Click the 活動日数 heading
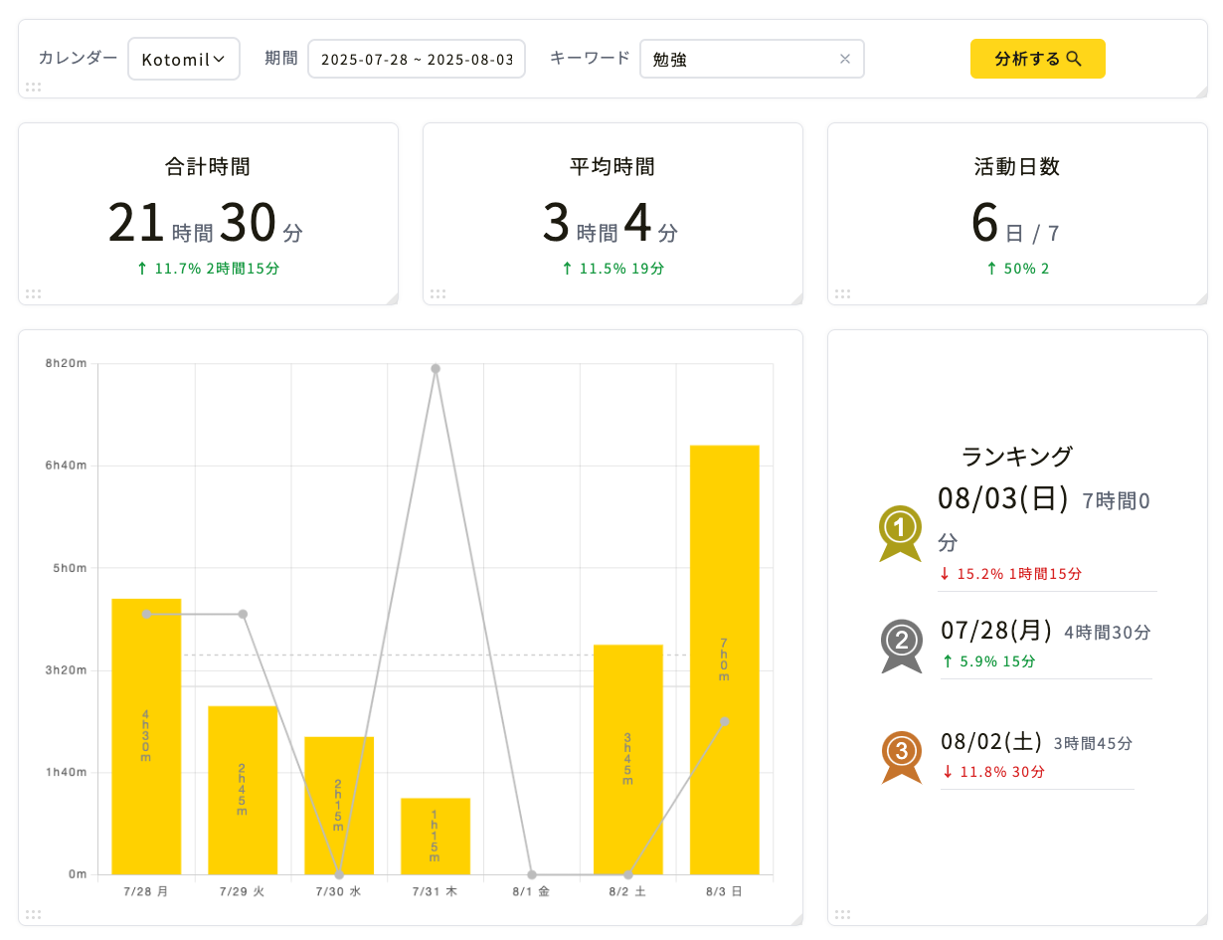Screen dimensions: 1223x940 1017,167
